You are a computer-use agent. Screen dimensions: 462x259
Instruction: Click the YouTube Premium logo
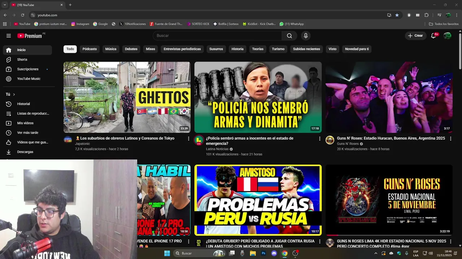(x=30, y=36)
